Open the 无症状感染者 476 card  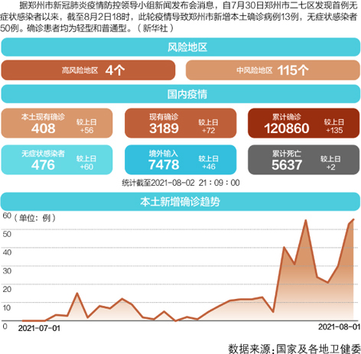coord(57,160)
